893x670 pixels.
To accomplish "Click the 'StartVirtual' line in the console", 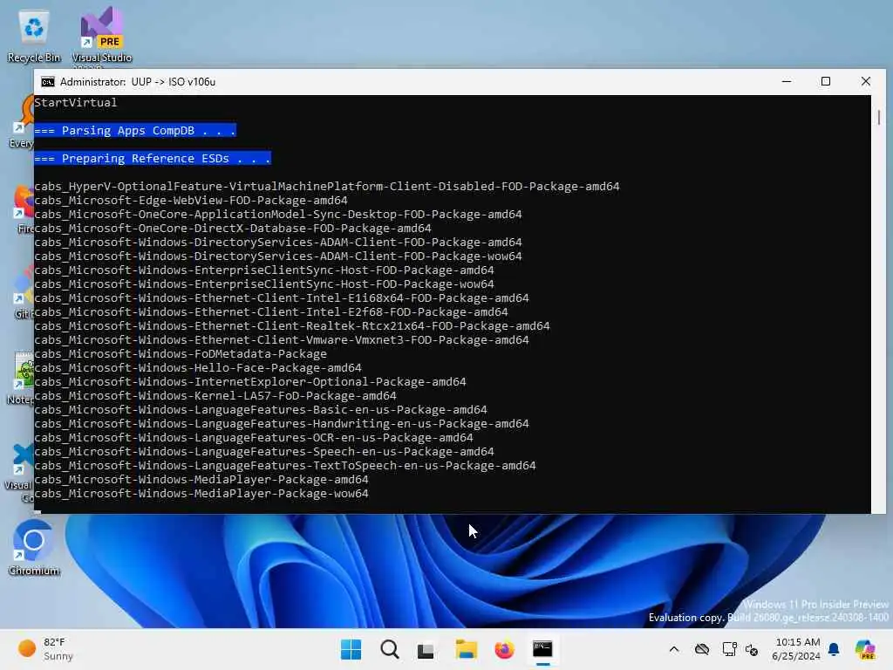I will click(75, 103).
